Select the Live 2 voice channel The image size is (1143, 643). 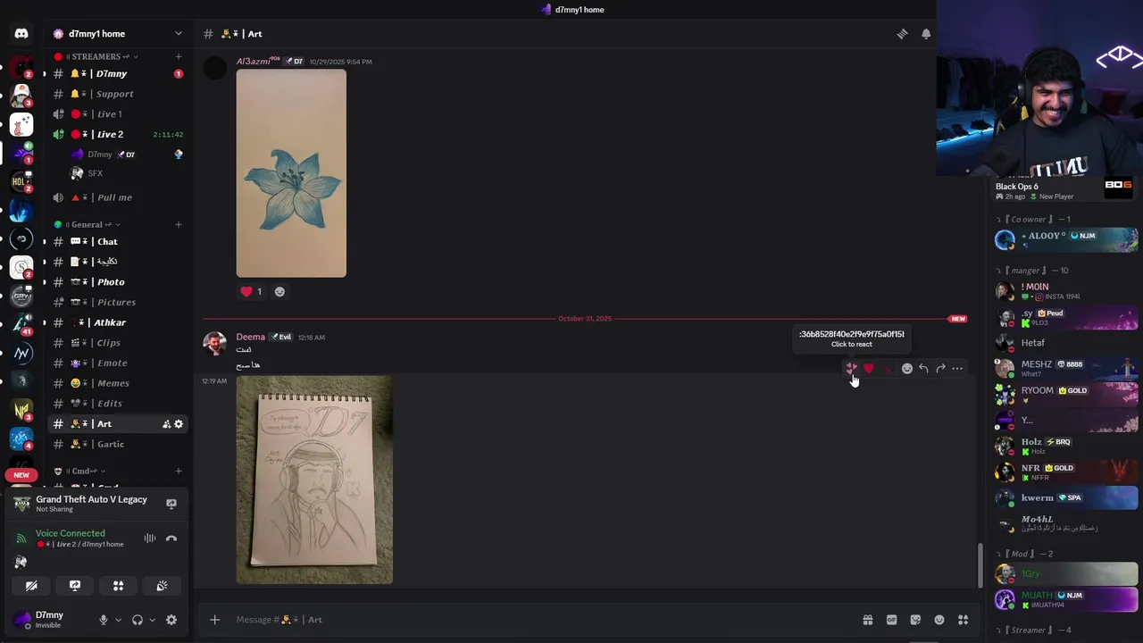coord(118,135)
